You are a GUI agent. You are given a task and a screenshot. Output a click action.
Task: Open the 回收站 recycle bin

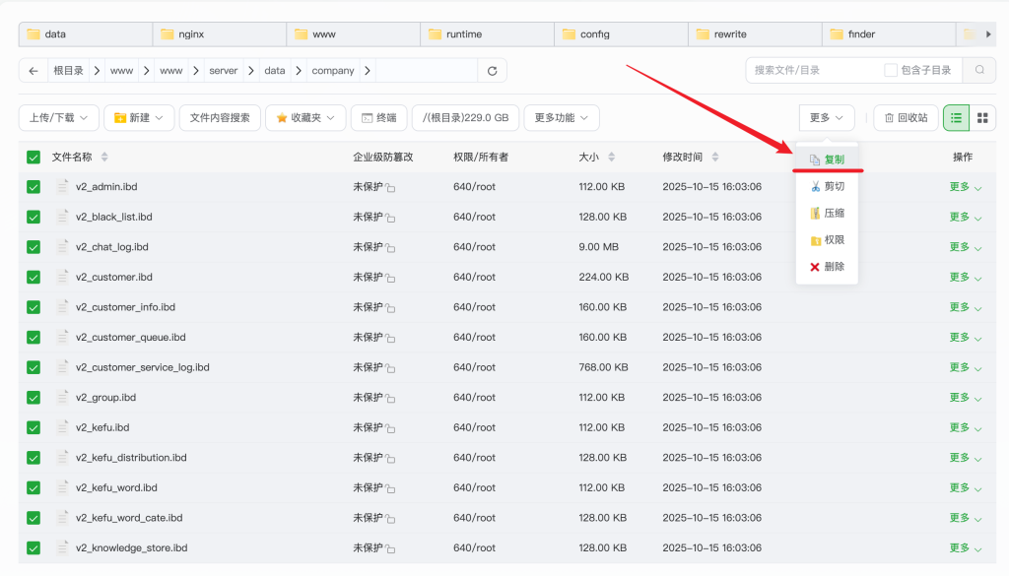pos(906,118)
